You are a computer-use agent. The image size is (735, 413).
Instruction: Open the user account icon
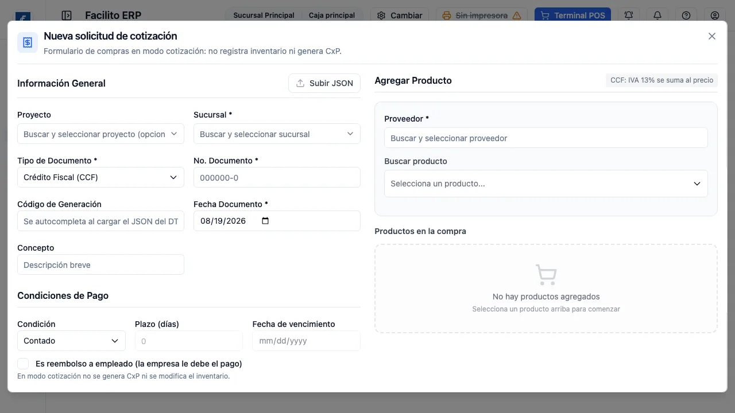pyautogui.click(x=715, y=15)
